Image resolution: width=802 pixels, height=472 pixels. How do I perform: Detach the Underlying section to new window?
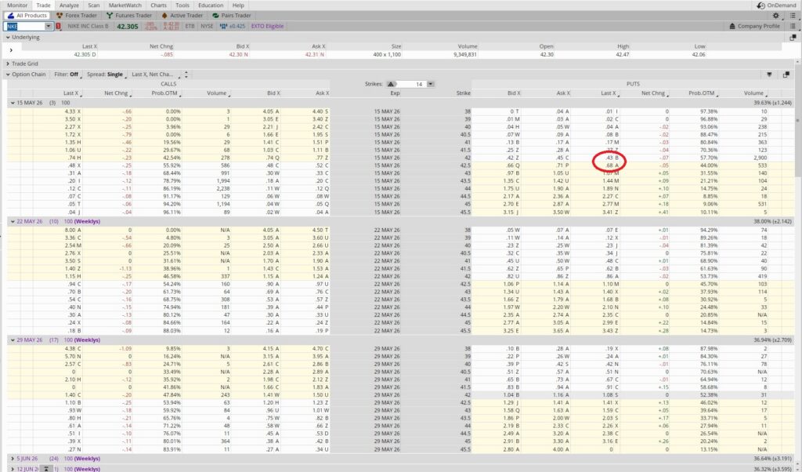coord(793,38)
